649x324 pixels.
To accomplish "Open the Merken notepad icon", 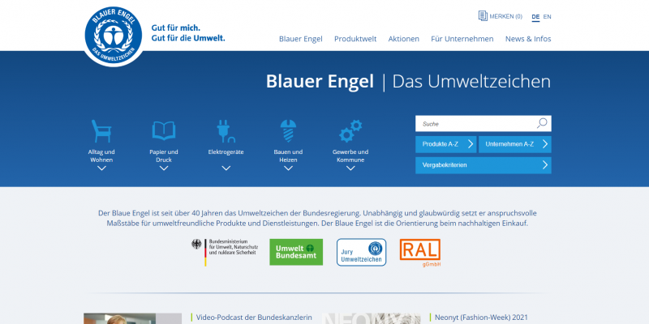I will tap(483, 16).
